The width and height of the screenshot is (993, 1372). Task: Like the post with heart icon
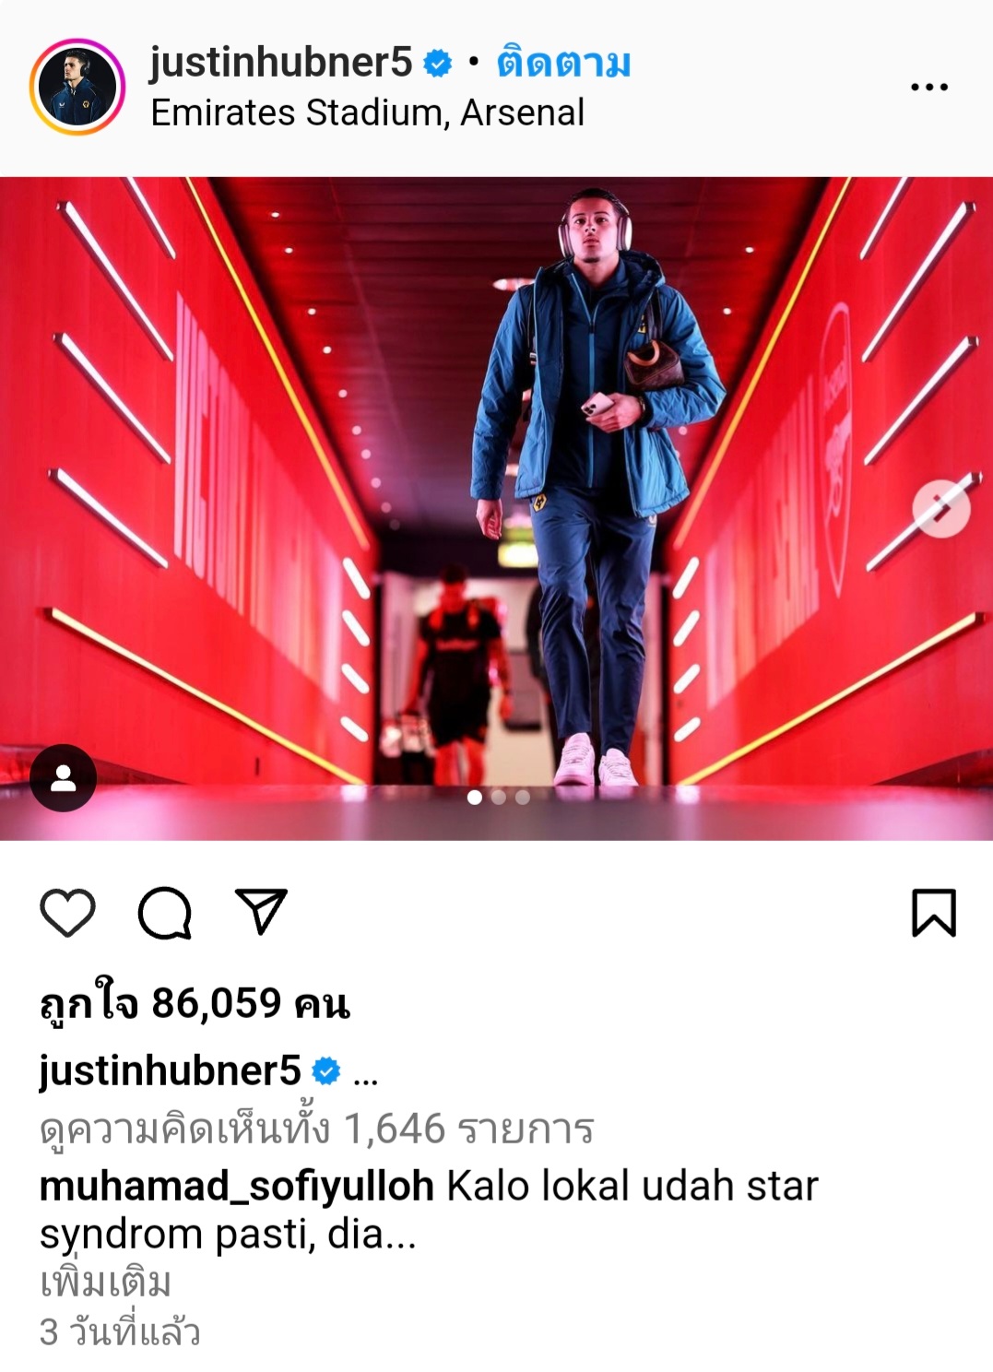coord(68,913)
